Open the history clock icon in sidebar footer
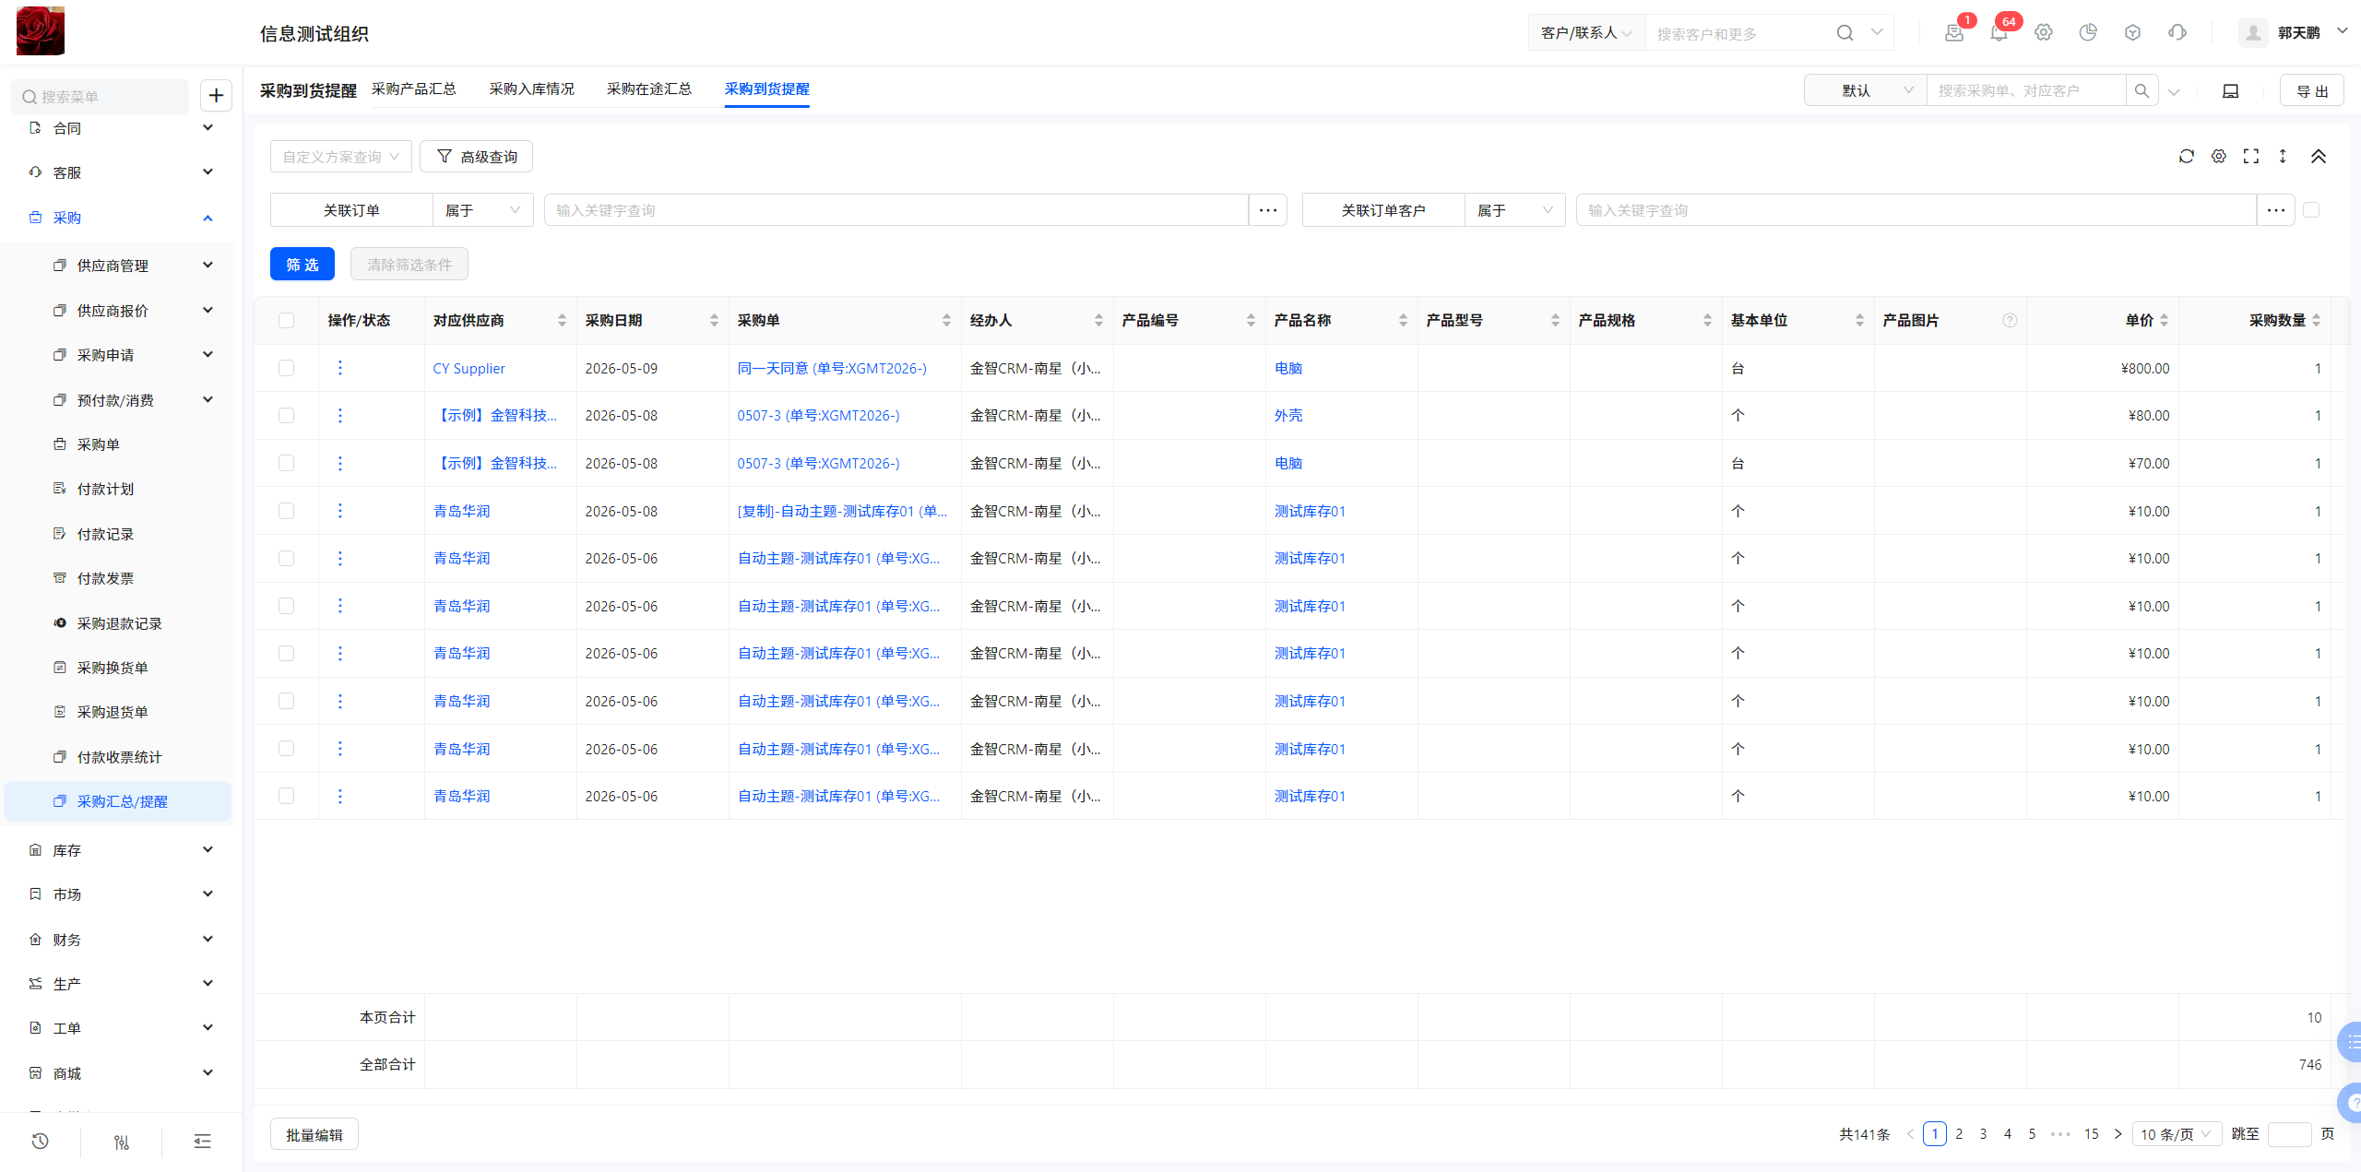The width and height of the screenshot is (2361, 1172). pyautogui.click(x=40, y=1142)
